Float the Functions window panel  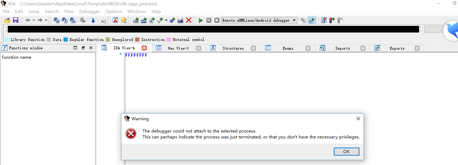coord(83,48)
